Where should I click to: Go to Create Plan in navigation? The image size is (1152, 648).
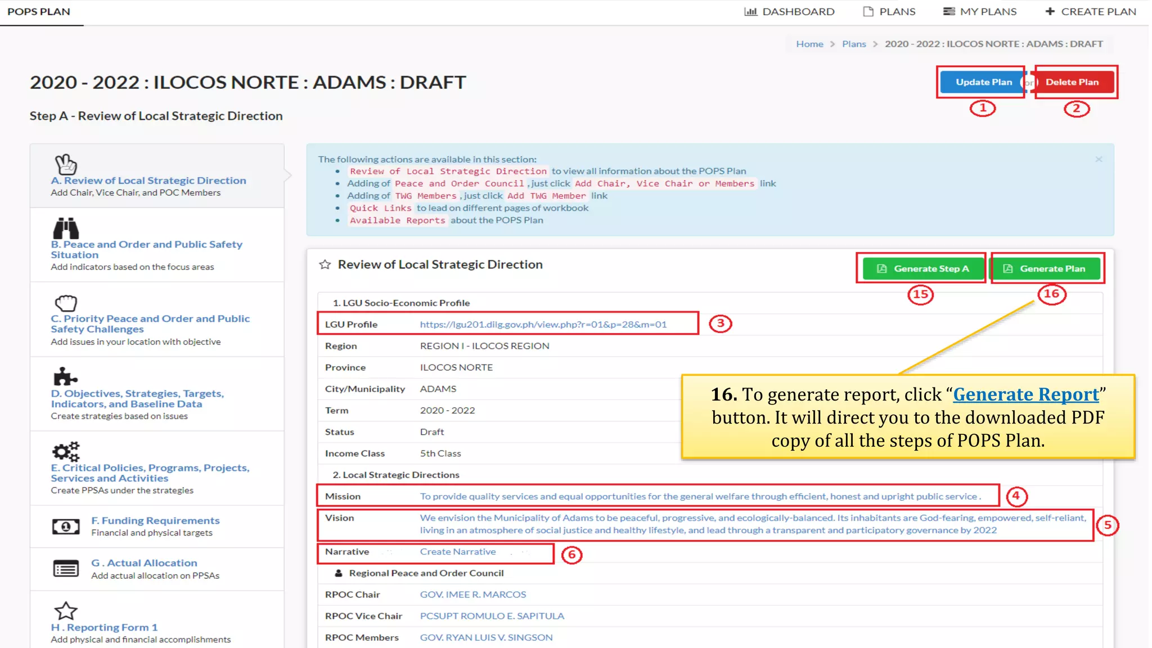point(1090,11)
